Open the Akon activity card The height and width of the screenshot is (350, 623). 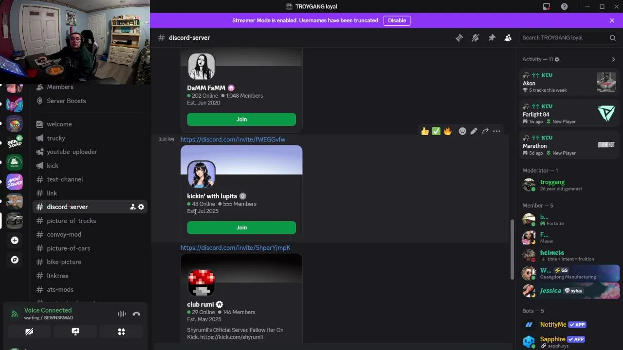[569, 83]
